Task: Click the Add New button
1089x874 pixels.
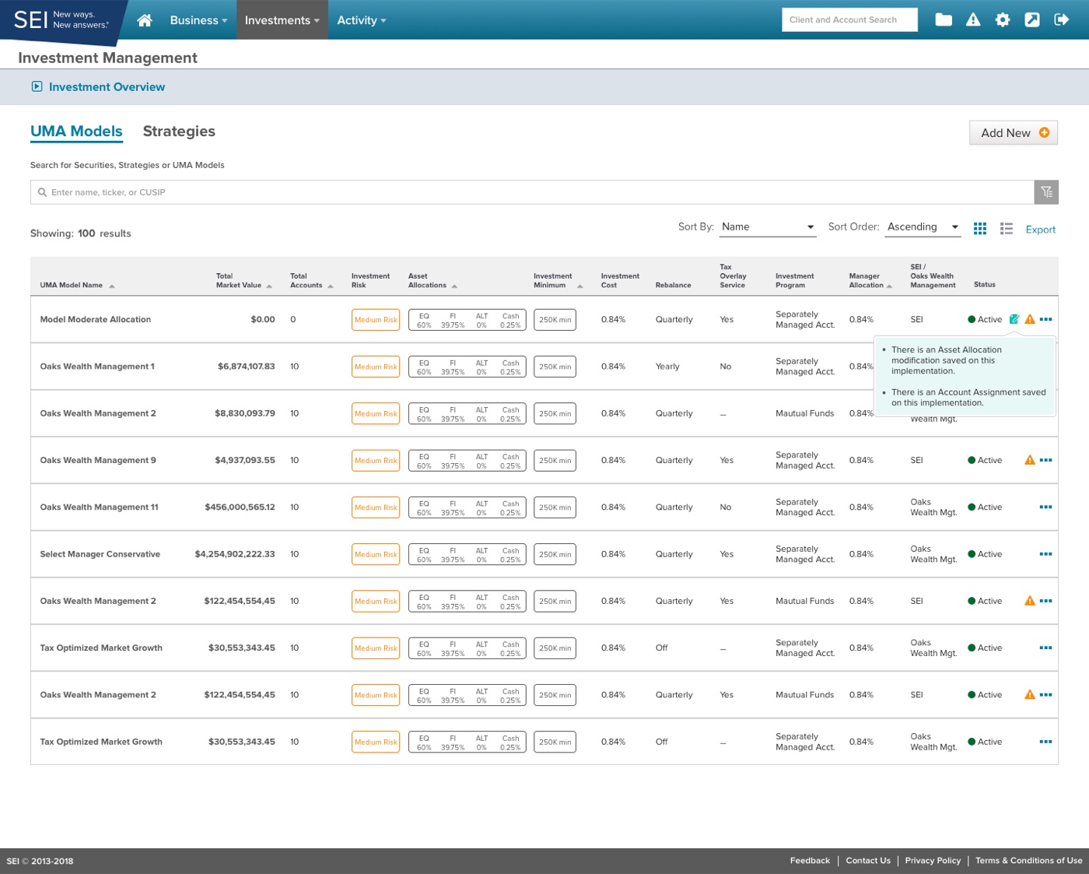Action: tap(1014, 133)
